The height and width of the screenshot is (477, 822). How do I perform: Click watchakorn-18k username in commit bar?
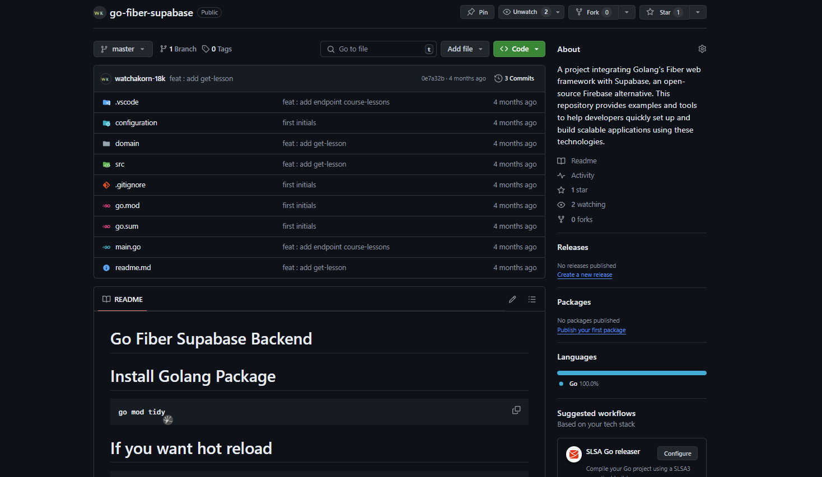pos(140,79)
